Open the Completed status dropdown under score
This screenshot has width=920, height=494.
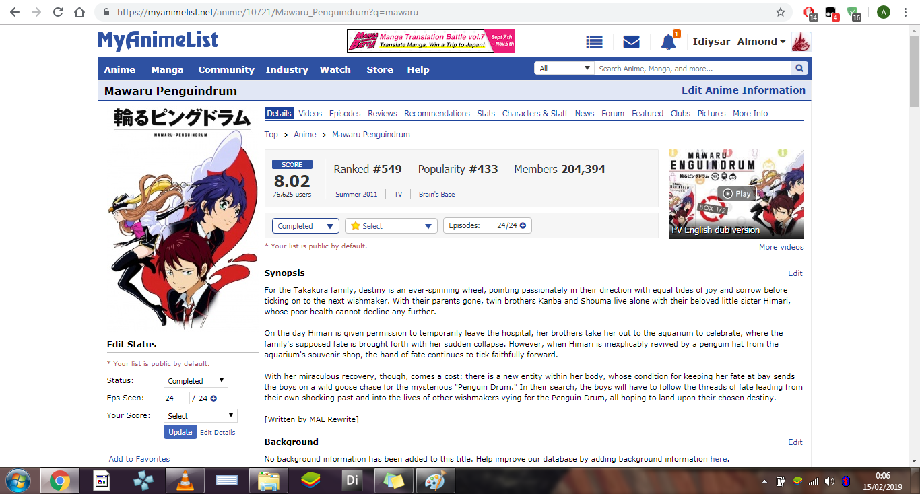coord(306,226)
